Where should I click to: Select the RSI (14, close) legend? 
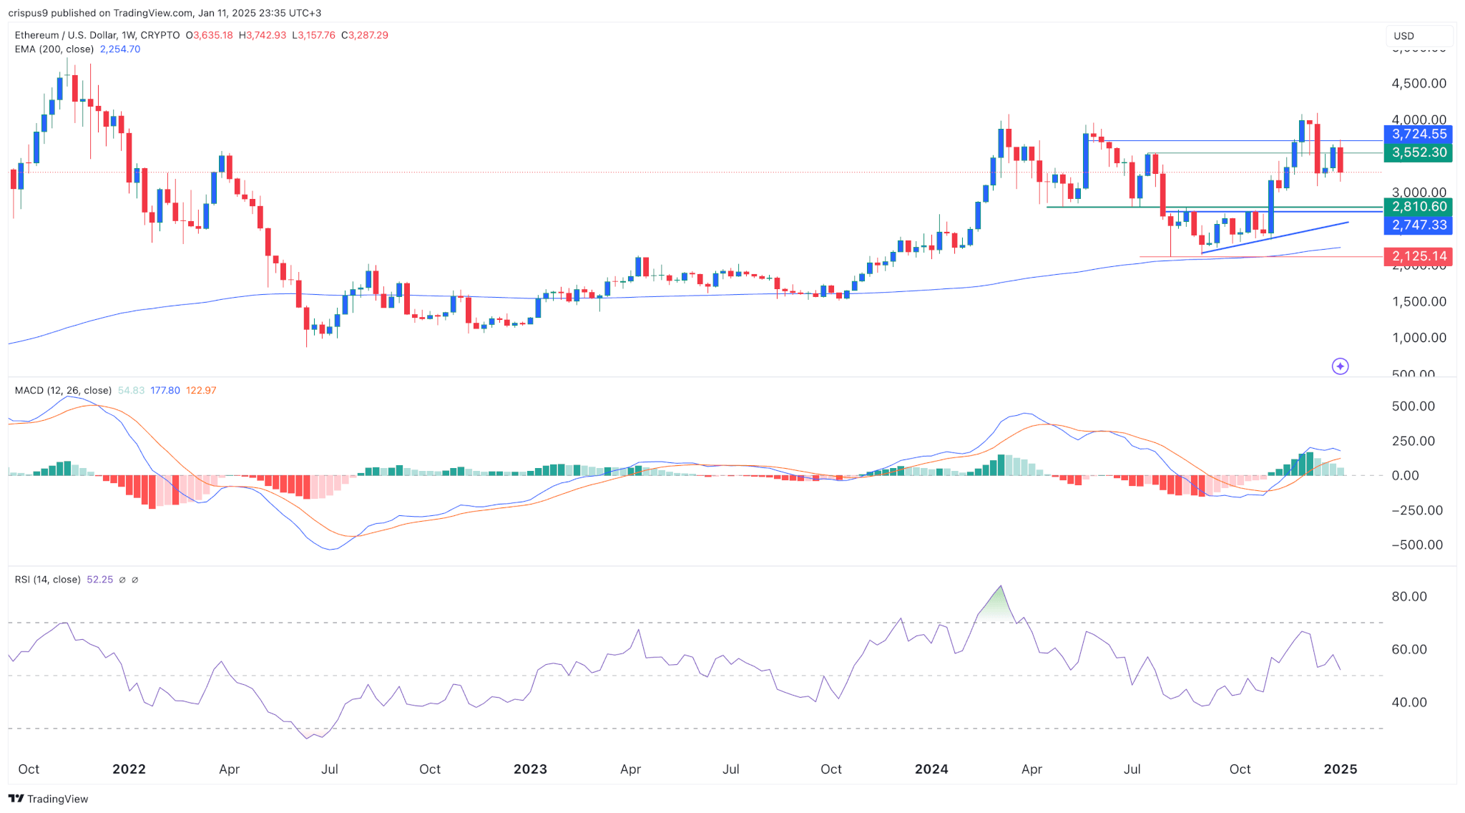coord(47,580)
